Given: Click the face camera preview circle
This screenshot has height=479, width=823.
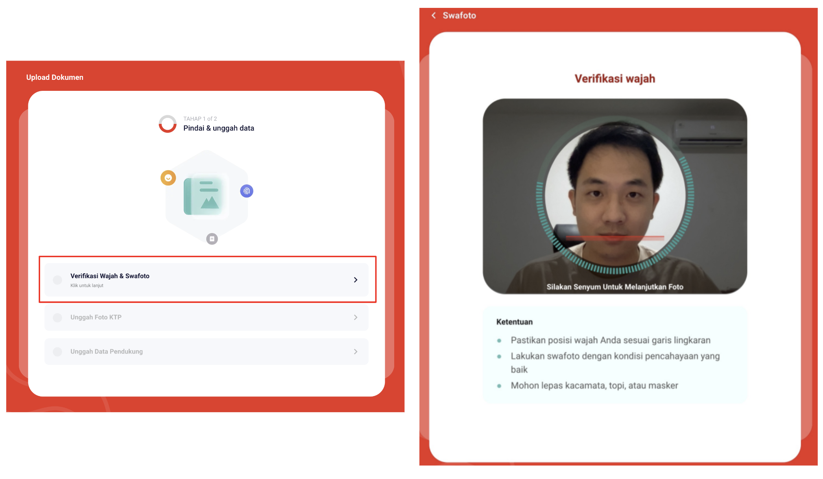Looking at the screenshot, I should tap(615, 195).
